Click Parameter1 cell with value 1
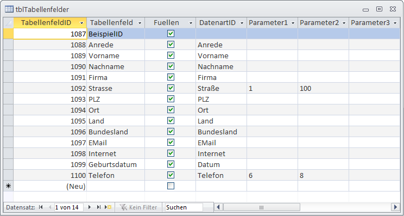The image size is (404, 216). tap(273, 88)
